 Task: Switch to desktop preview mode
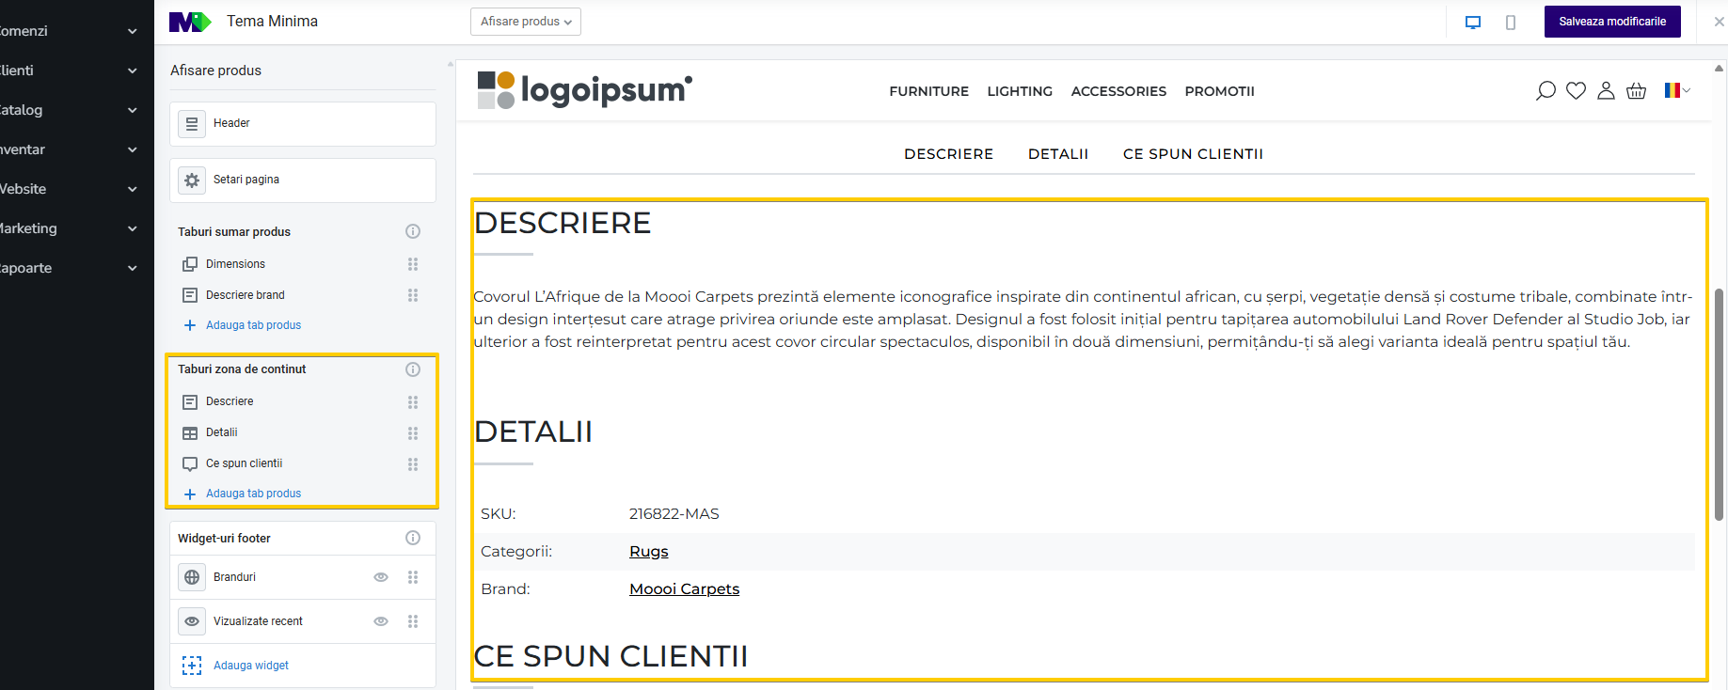click(x=1473, y=22)
